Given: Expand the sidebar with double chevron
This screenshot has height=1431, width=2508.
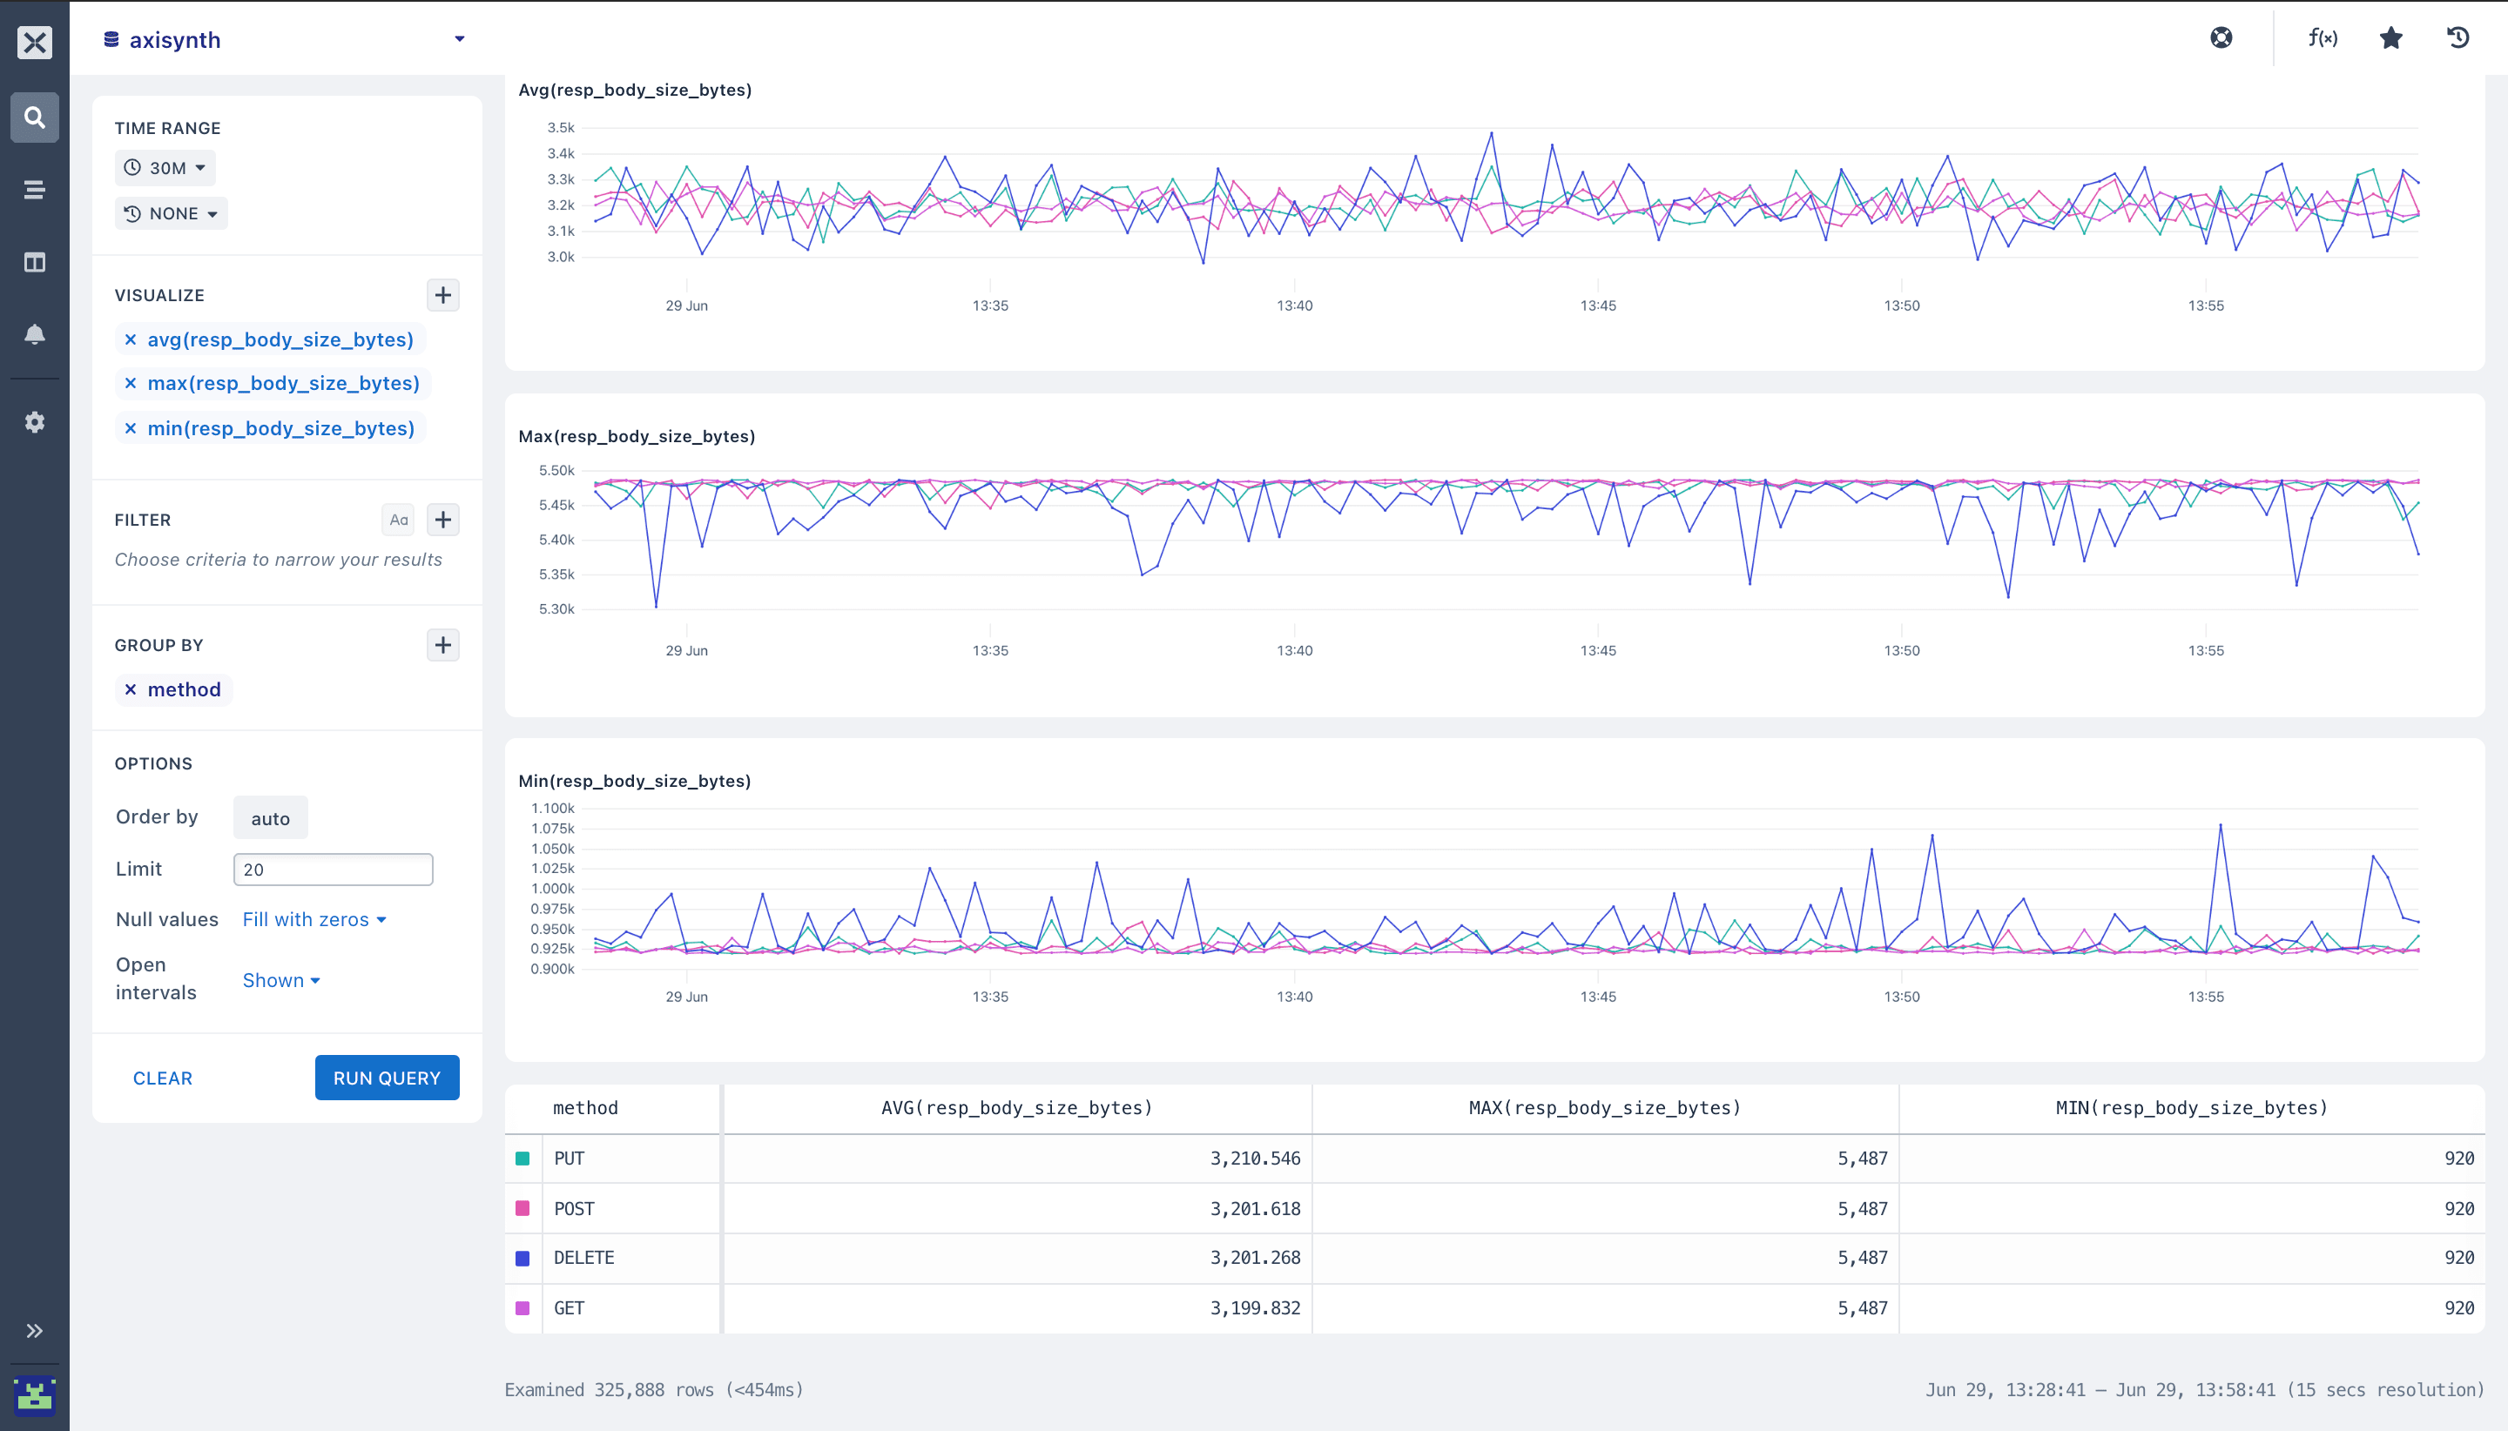Looking at the screenshot, I should coord(35,1331).
